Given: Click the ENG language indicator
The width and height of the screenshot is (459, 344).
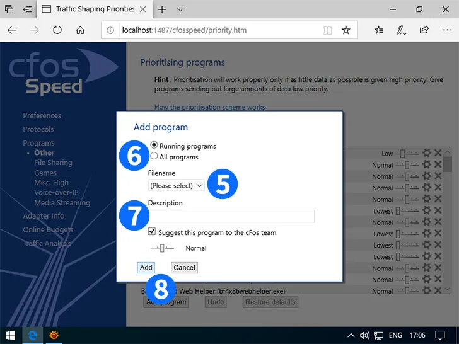Looking at the screenshot, I should (395, 335).
